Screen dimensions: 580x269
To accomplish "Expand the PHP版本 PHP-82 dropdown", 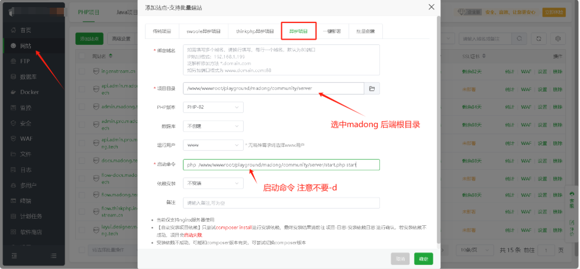I will click(213, 107).
